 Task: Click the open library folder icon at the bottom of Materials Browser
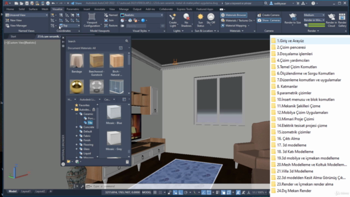[x=69, y=161]
